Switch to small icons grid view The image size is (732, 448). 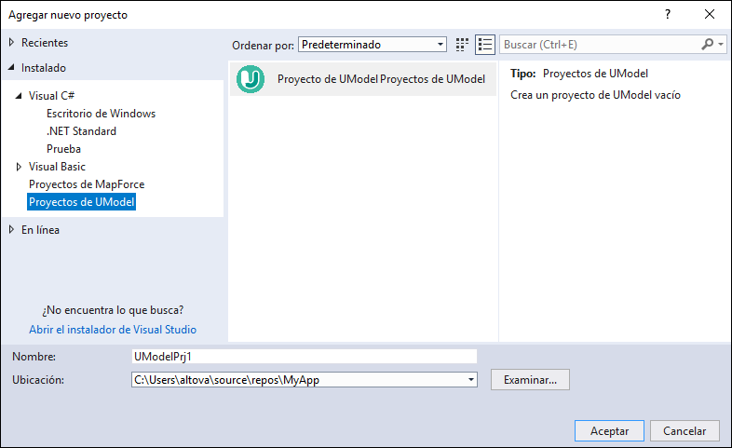(462, 45)
